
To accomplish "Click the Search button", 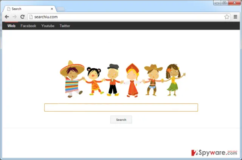I will point(121,120).
